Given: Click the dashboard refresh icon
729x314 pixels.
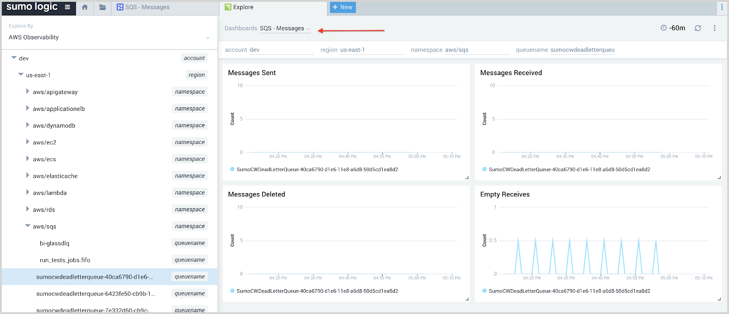Looking at the screenshot, I should click(x=698, y=28).
